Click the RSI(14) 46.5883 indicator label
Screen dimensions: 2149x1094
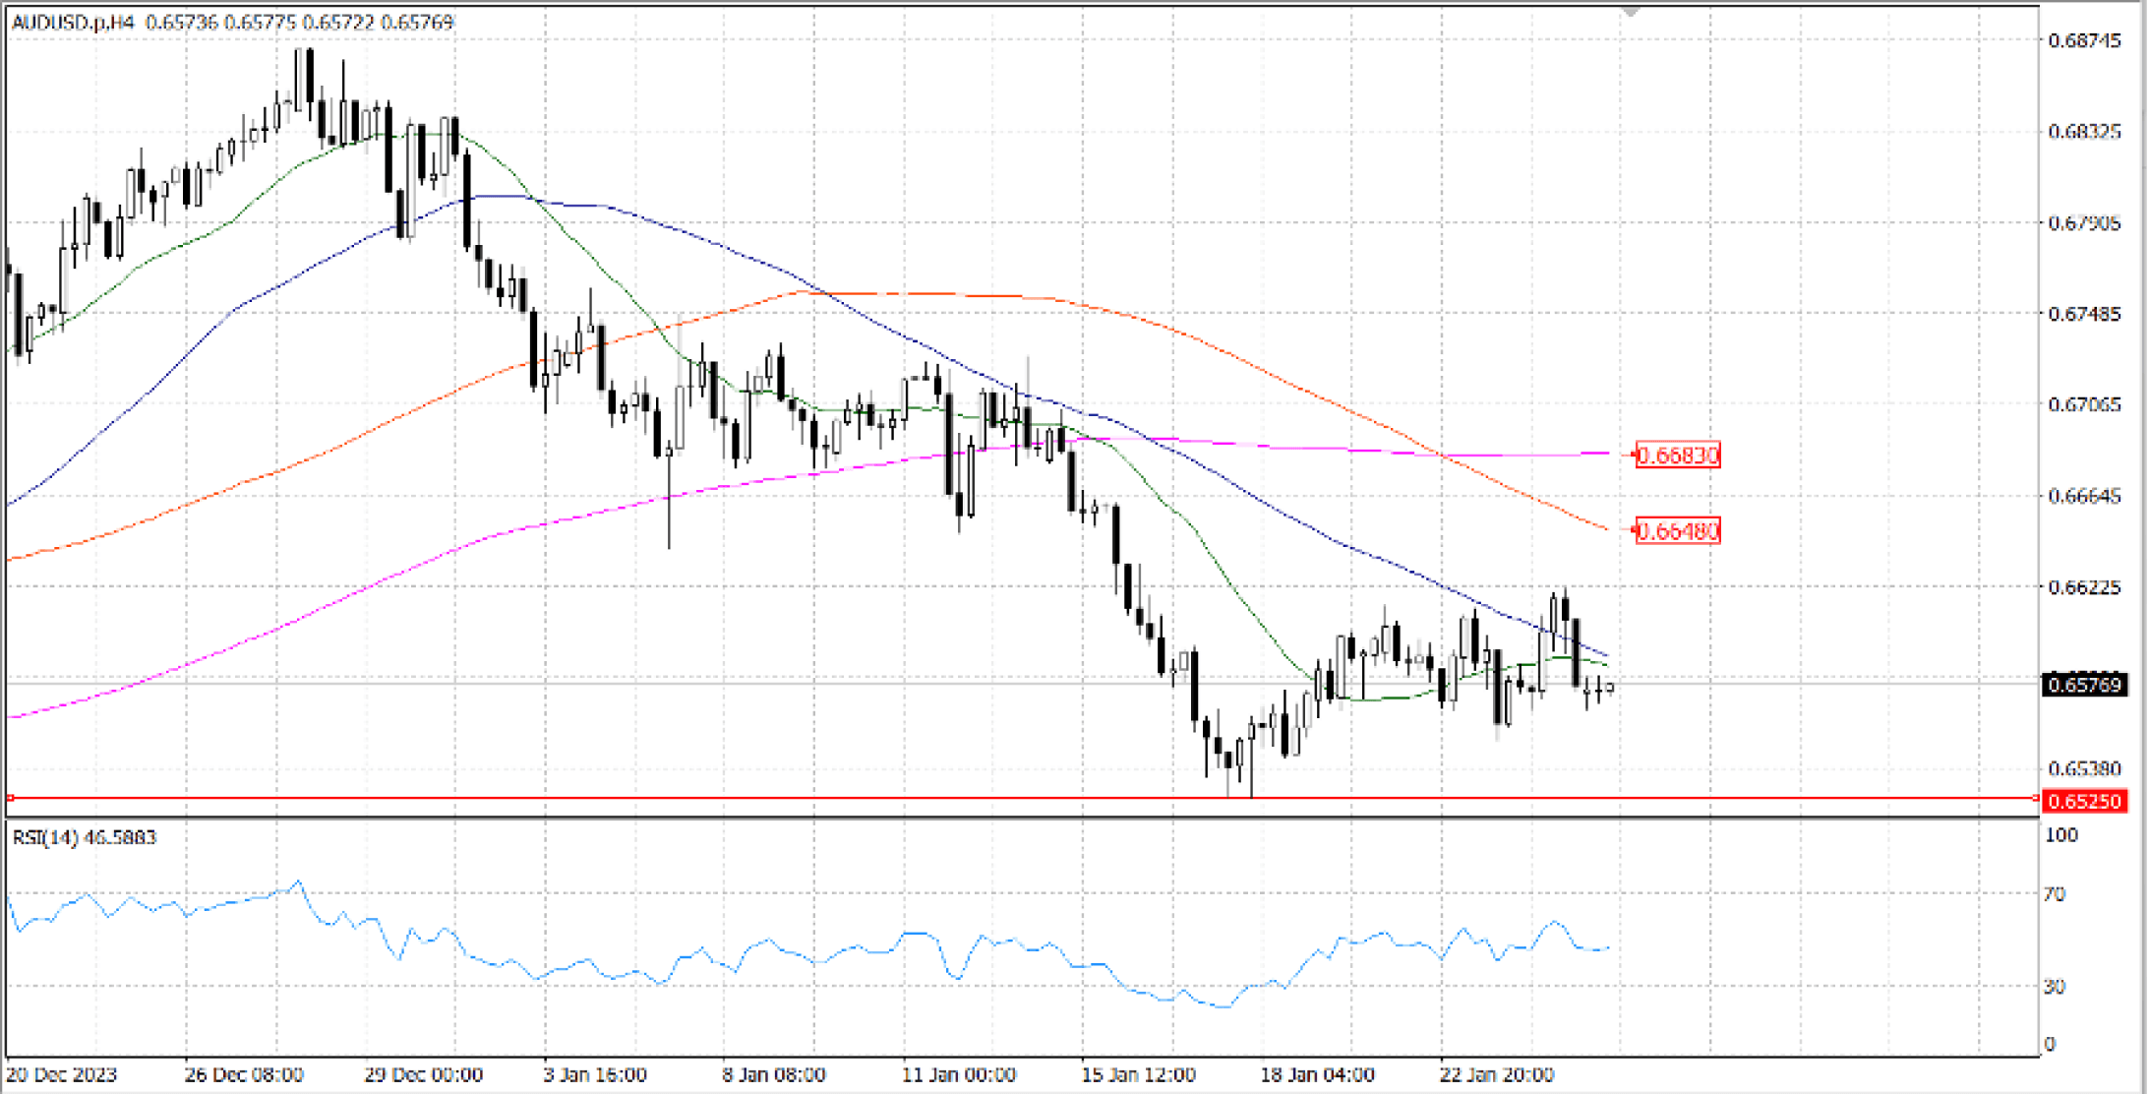coord(84,837)
